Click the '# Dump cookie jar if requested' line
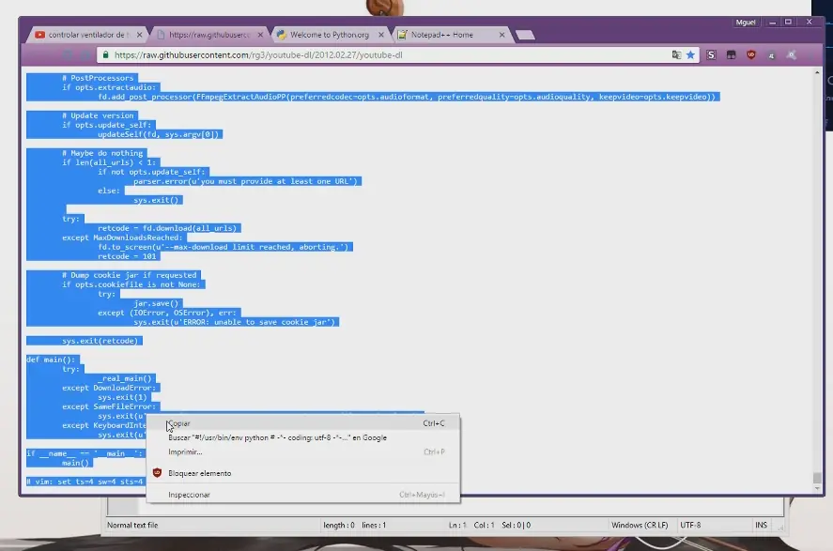The image size is (833, 551). click(x=129, y=275)
